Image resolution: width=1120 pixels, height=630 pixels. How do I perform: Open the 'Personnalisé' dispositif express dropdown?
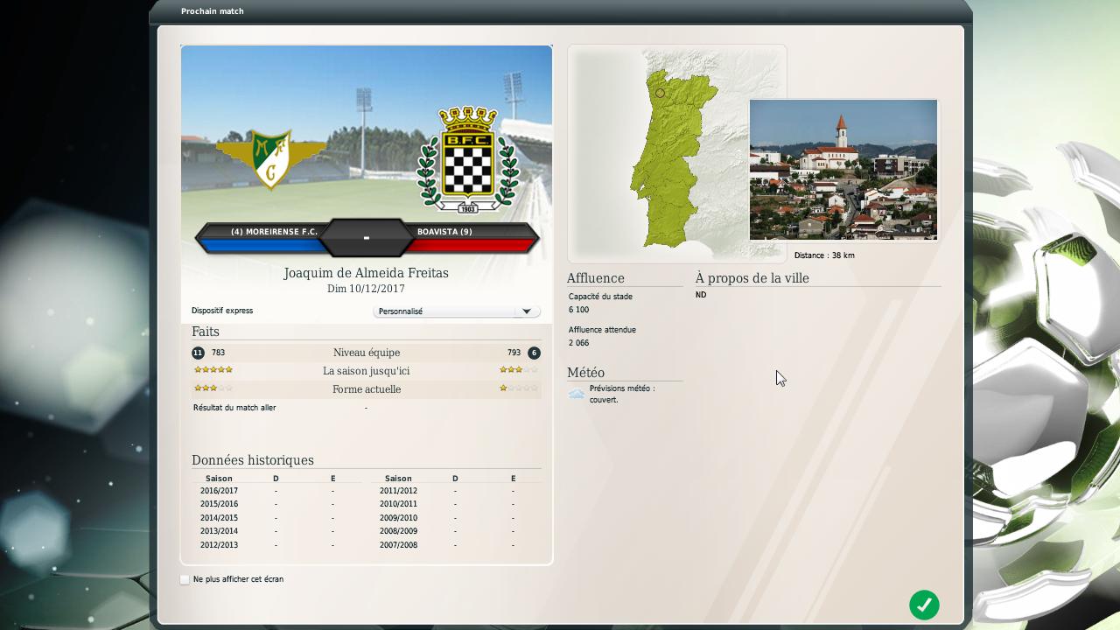point(457,311)
